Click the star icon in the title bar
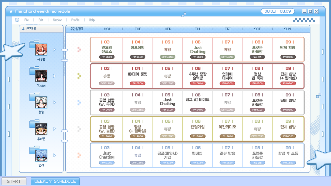The image size is (331, 186). tap(11, 11)
